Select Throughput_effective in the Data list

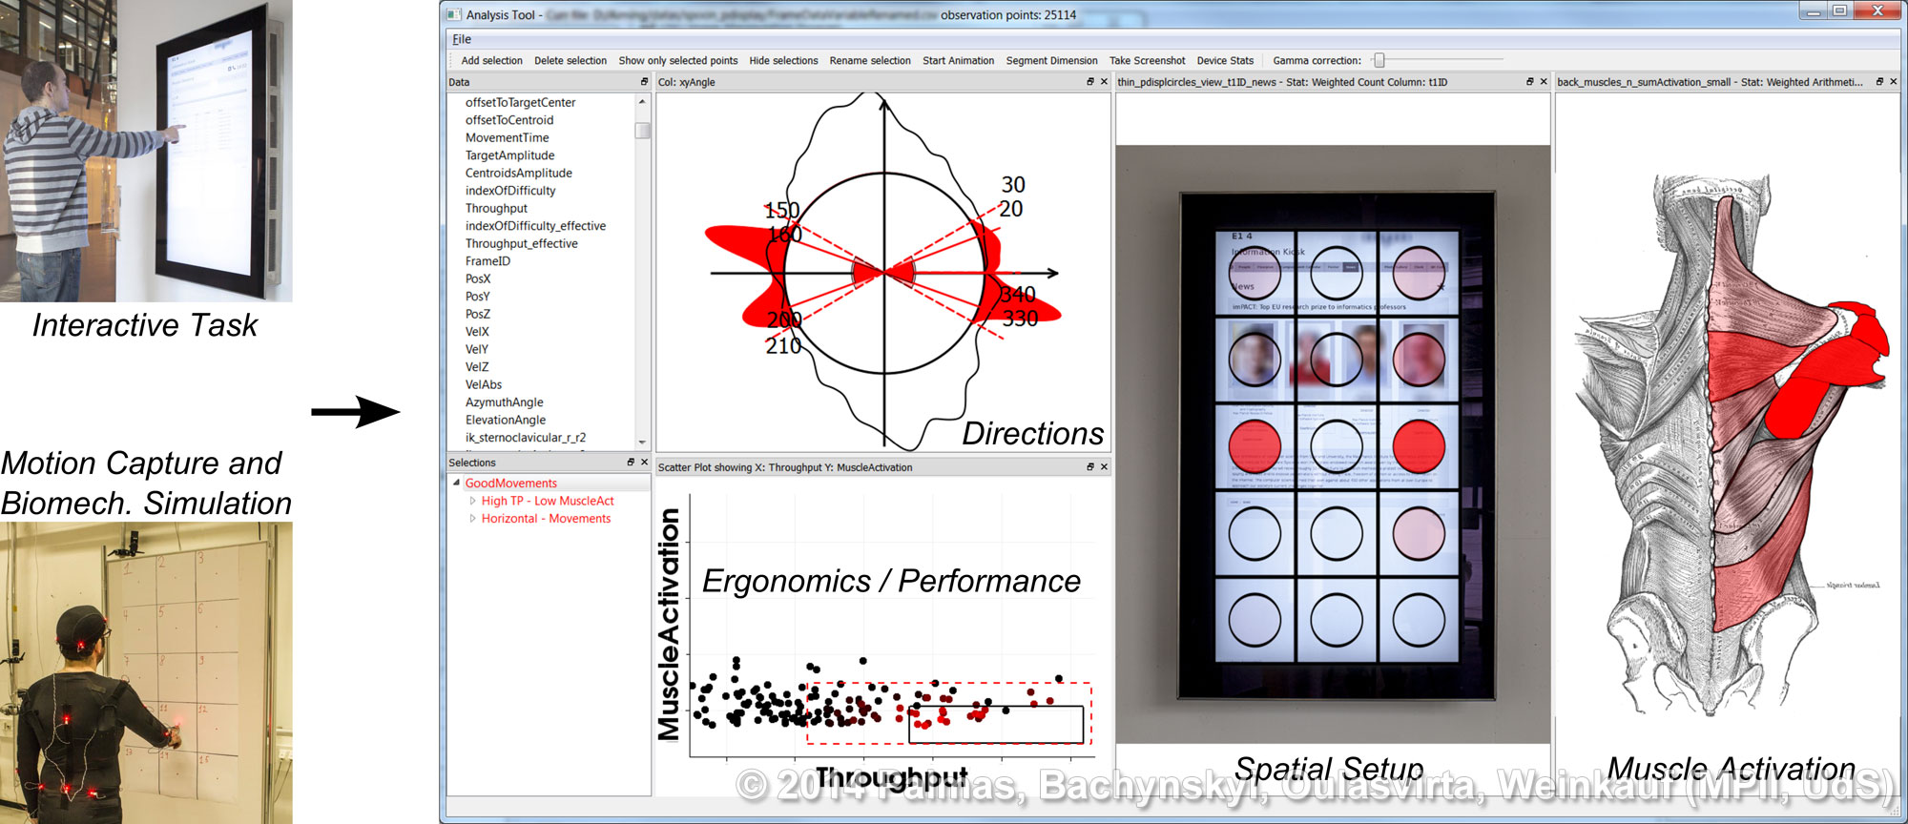pyautogui.click(x=521, y=243)
